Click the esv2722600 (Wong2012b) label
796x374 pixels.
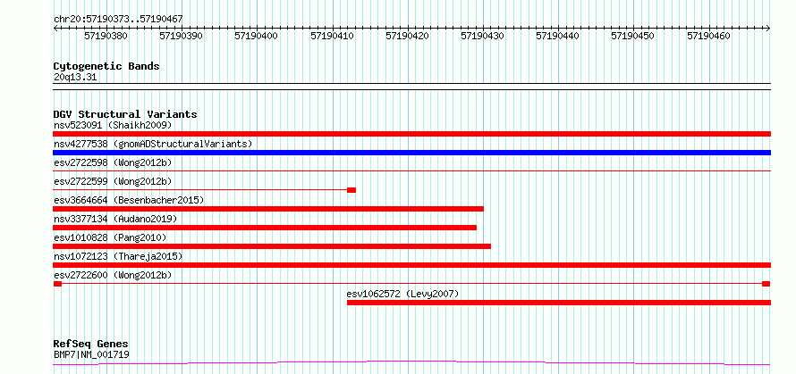click(x=113, y=275)
